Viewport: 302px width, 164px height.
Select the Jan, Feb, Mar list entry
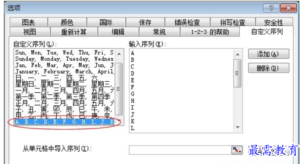(x=65, y=65)
